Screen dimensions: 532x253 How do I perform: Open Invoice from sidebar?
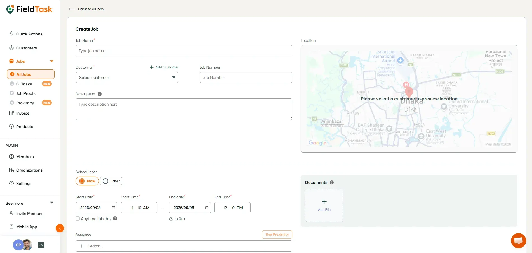pos(23,113)
